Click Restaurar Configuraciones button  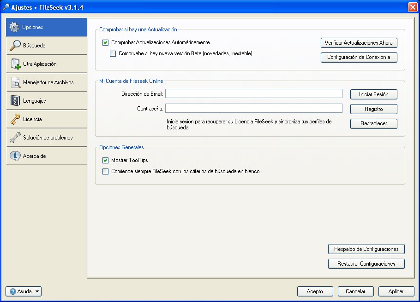point(366,264)
